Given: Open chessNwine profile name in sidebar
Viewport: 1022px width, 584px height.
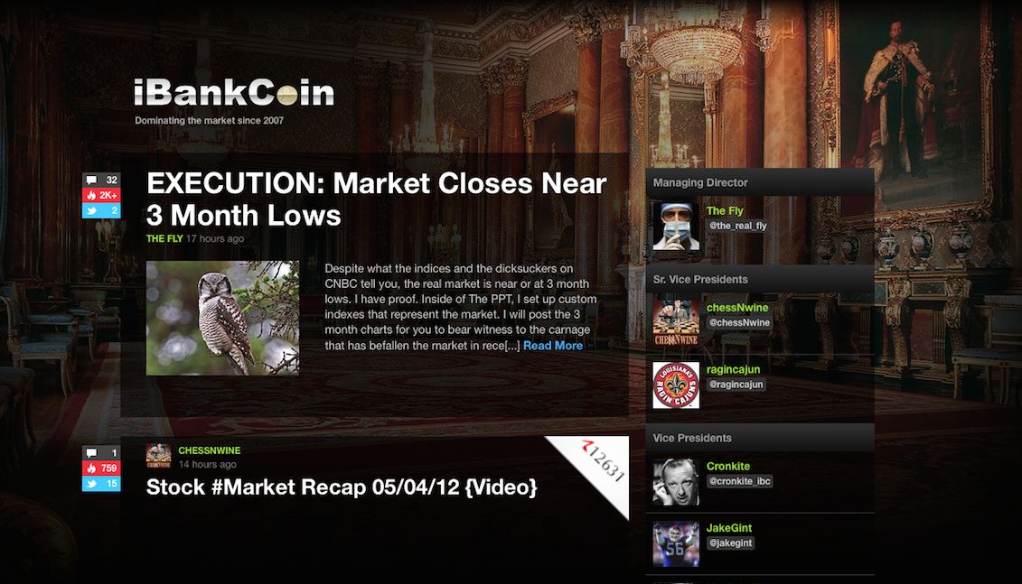Looking at the screenshot, I should (x=737, y=307).
